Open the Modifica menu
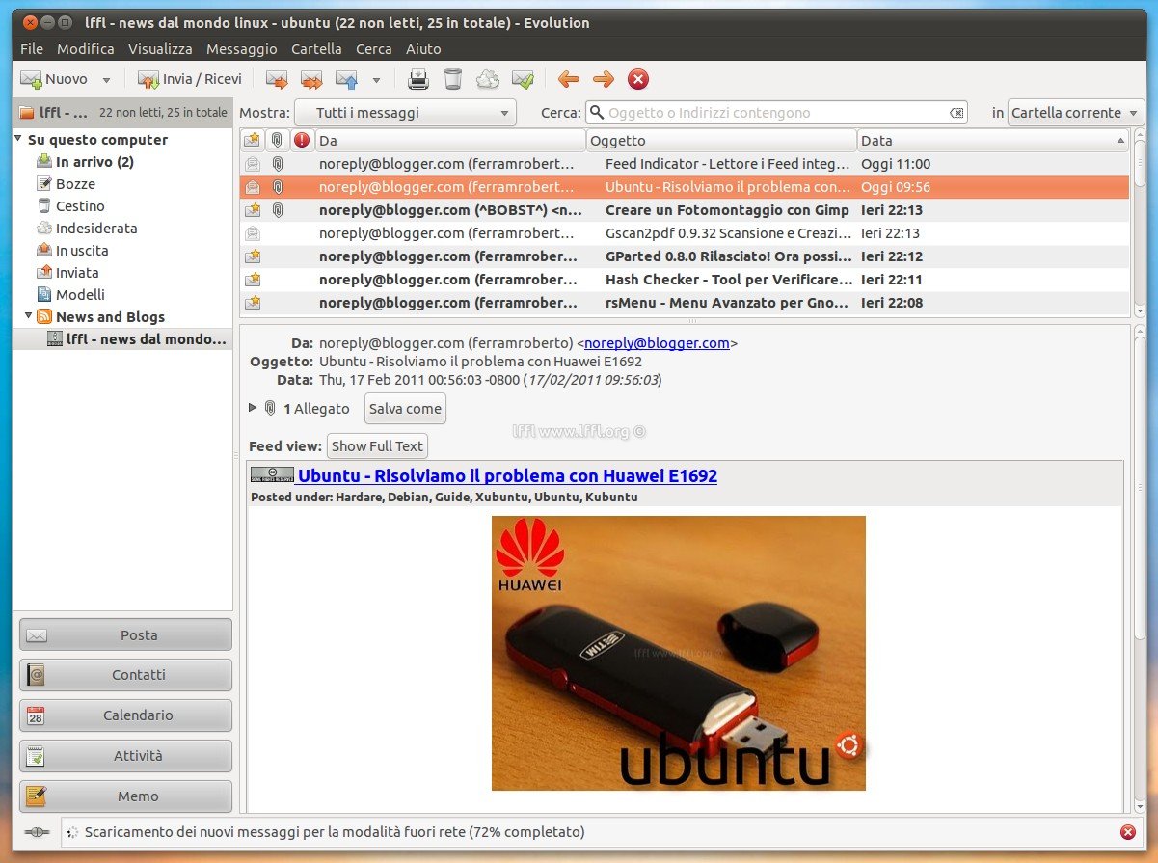Screen dimensions: 1158x863 (86, 48)
